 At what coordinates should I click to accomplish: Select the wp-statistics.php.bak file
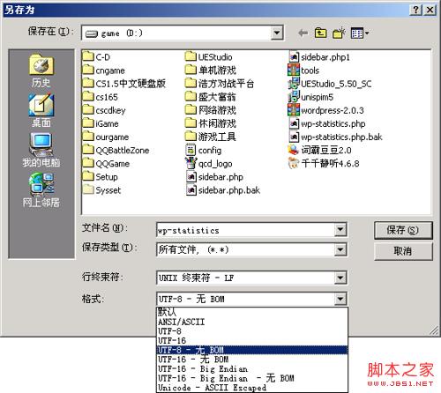tap(335, 137)
